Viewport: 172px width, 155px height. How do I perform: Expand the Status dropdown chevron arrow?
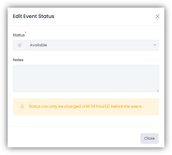pos(155,45)
